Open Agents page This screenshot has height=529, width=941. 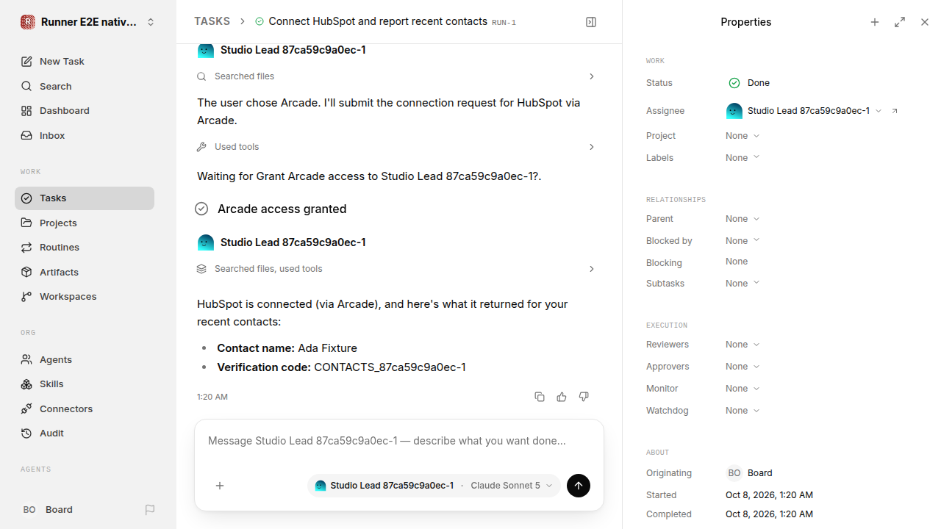[x=85, y=359]
